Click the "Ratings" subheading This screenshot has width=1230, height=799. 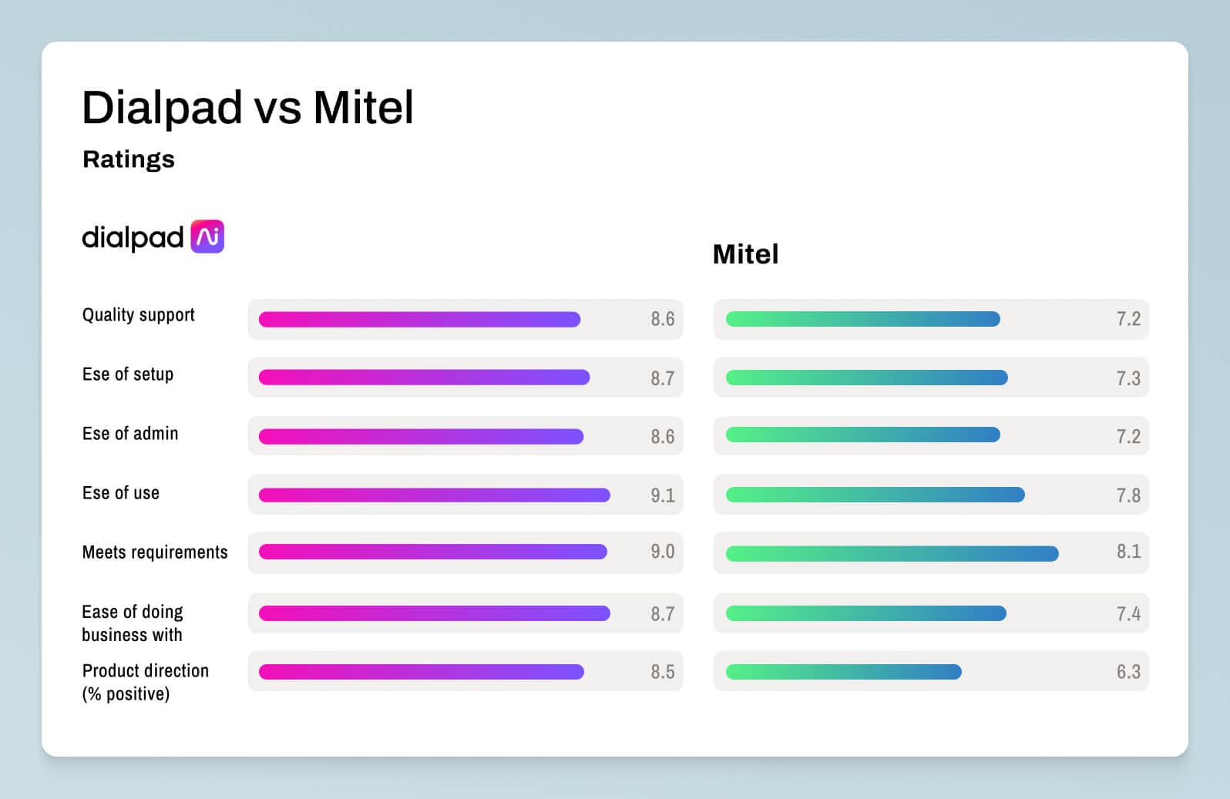pos(129,159)
